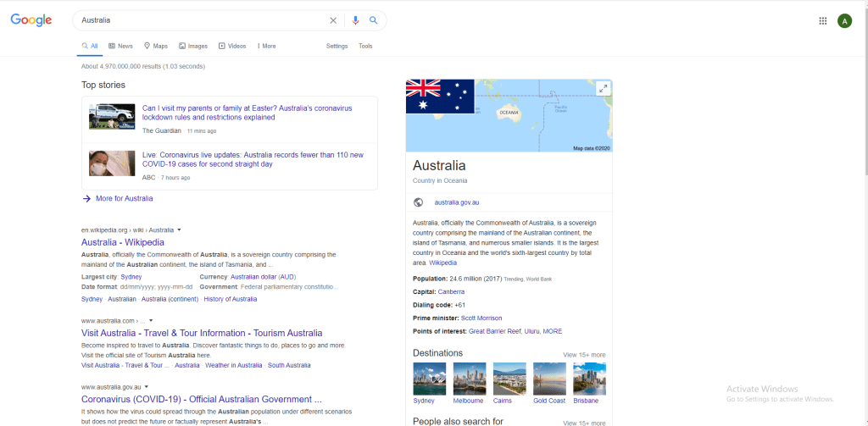Start voice search with microphone icon
Viewport: 868px width, 426px height.
tap(356, 20)
